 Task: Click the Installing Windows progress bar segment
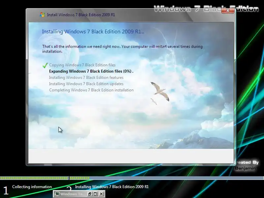pos(167,178)
